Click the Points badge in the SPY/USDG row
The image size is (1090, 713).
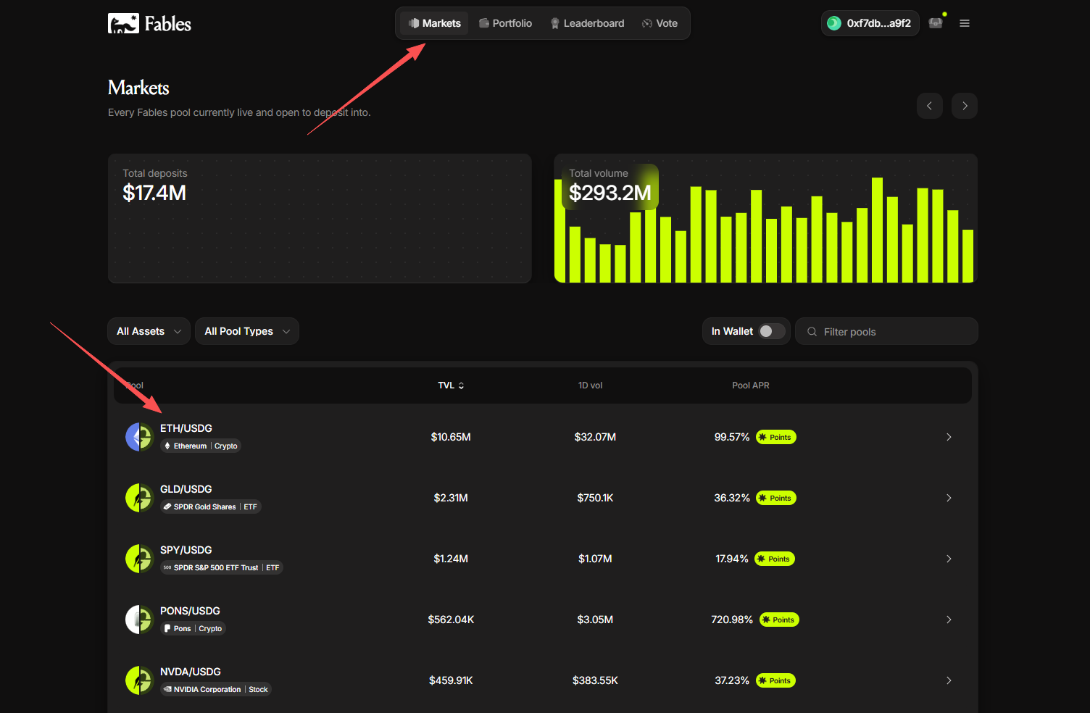click(x=775, y=559)
